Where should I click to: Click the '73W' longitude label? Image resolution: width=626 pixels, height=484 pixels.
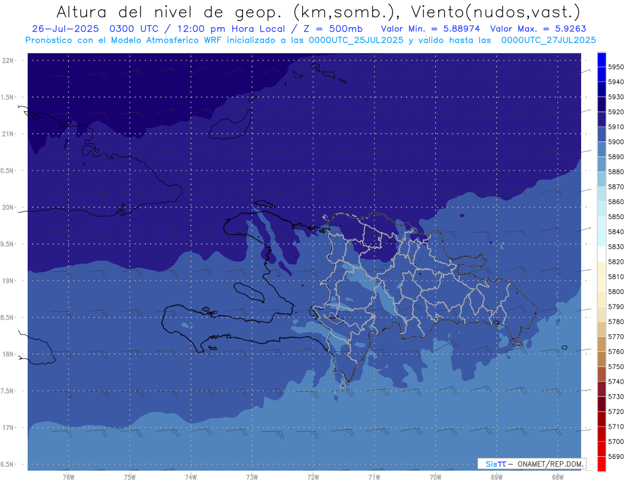tap(252, 477)
